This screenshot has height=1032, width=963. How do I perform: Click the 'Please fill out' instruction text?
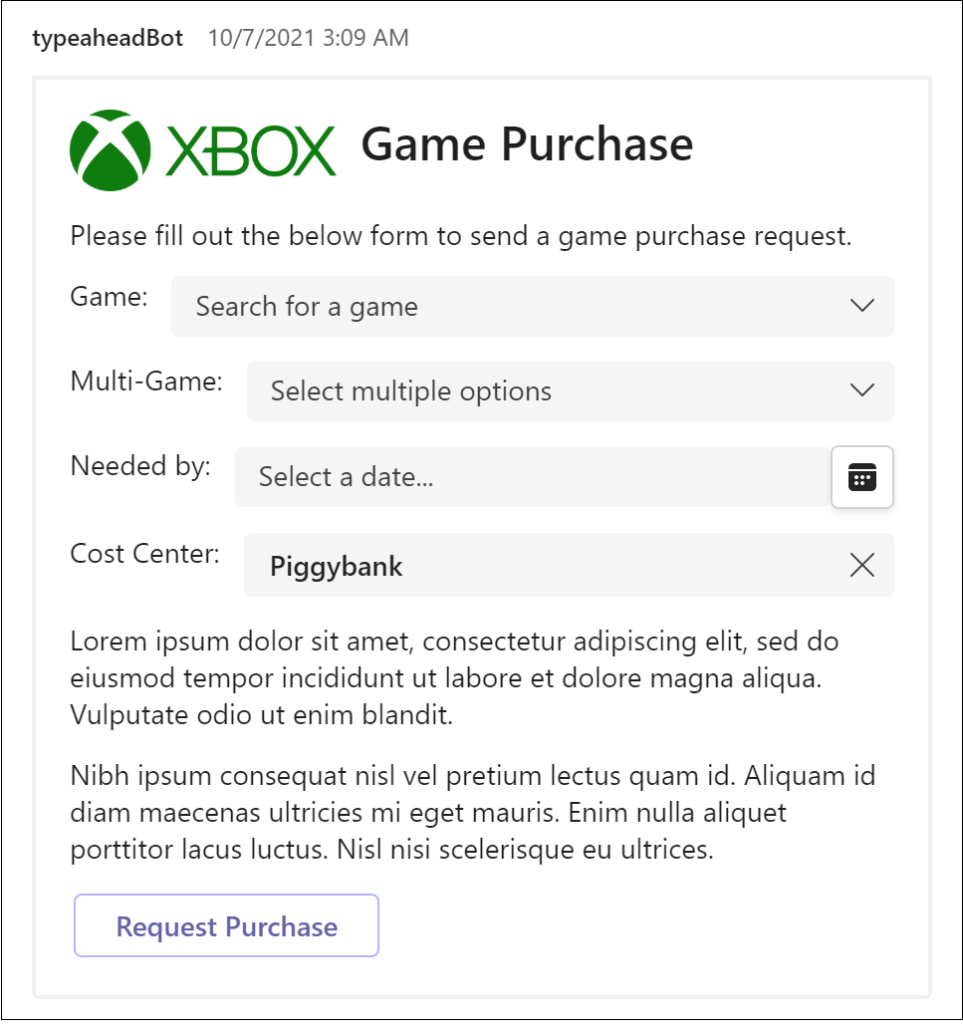coord(461,237)
